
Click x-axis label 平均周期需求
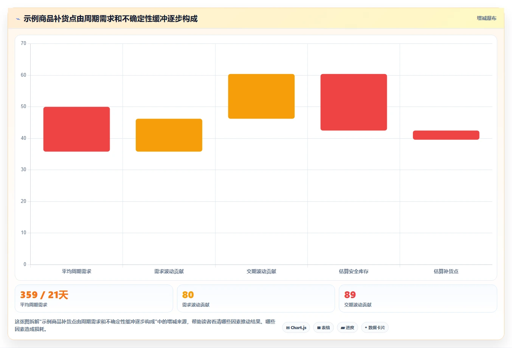pos(77,271)
